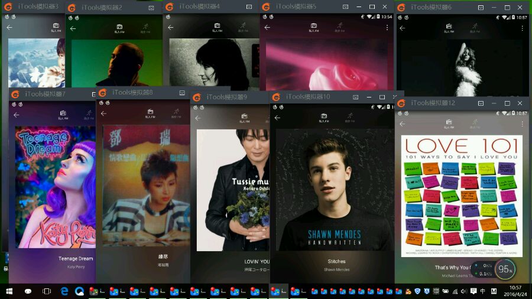Go back in iTools emulator 2
532x299 pixels.
pos(73,29)
